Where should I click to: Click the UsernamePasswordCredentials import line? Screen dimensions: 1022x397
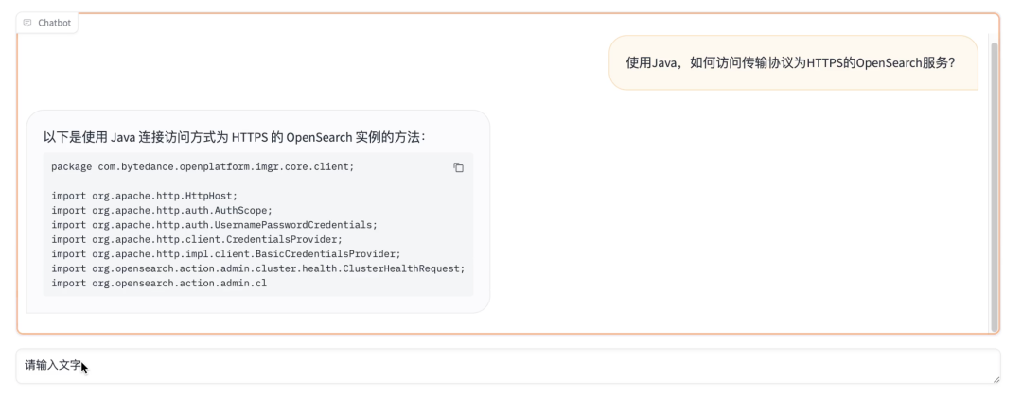coord(214,225)
